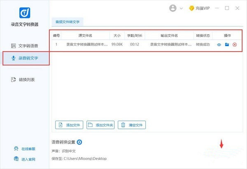This screenshot has width=247, height=169.
Task: Open output folder icon in row 1
Action: [227, 45]
